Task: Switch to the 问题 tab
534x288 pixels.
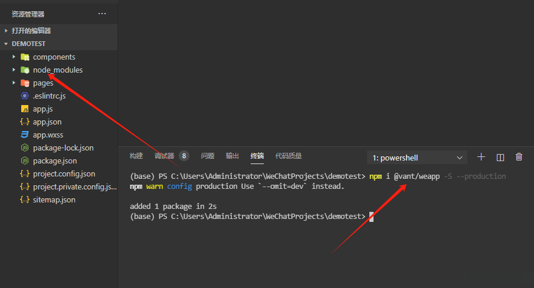Action: click(x=207, y=156)
